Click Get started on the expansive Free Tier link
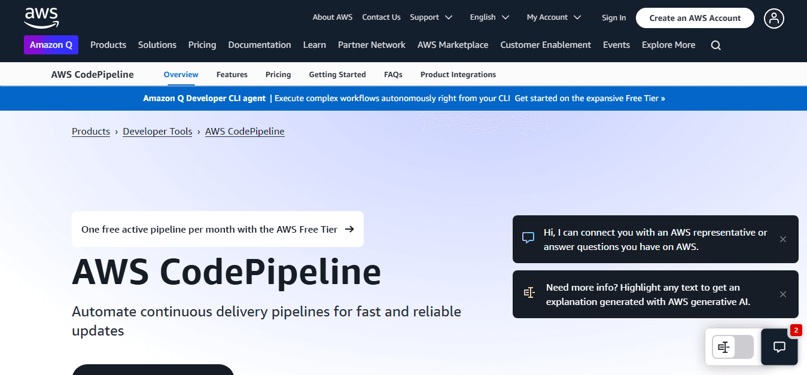 pos(590,98)
